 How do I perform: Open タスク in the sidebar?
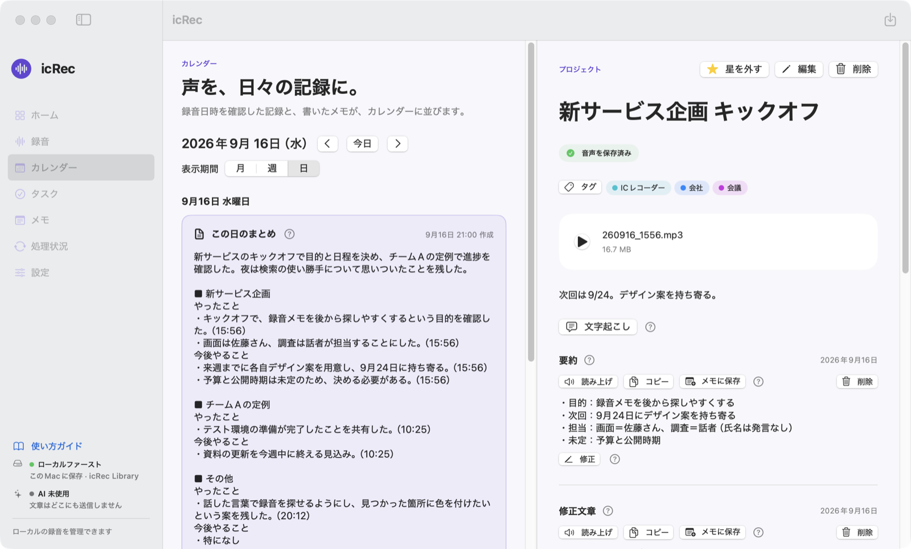81,193
